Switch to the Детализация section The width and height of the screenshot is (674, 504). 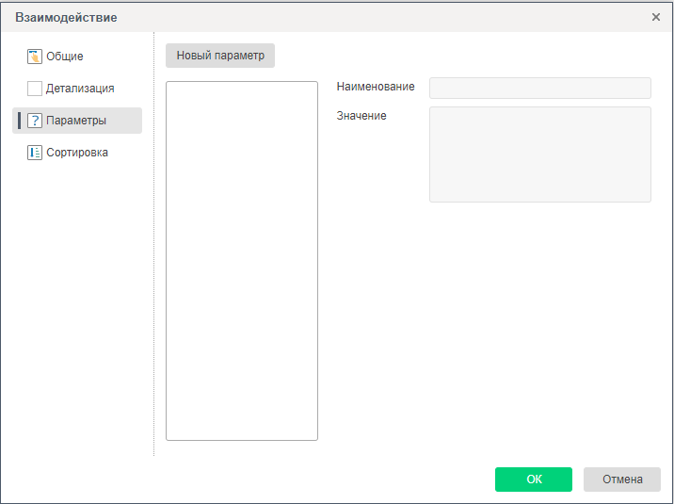(x=80, y=89)
